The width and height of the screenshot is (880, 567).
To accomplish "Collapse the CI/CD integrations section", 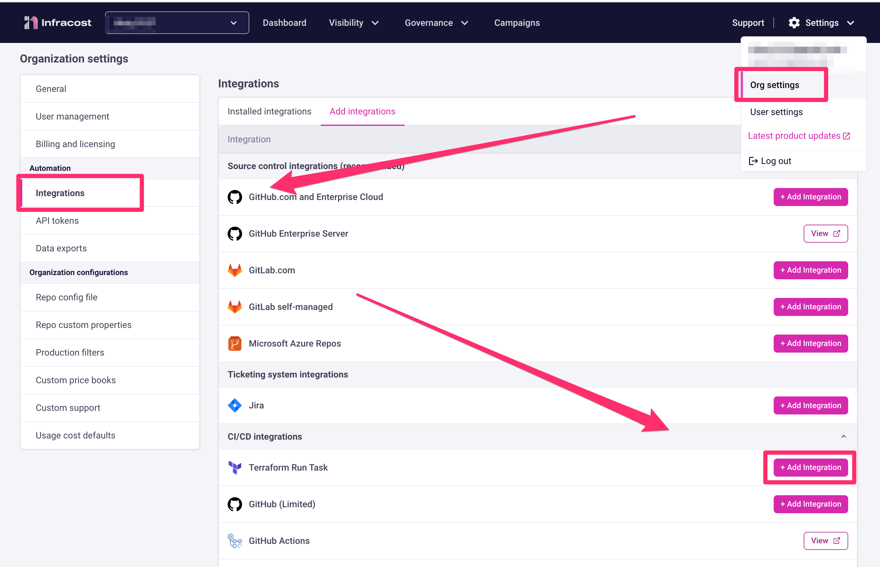I will point(843,436).
